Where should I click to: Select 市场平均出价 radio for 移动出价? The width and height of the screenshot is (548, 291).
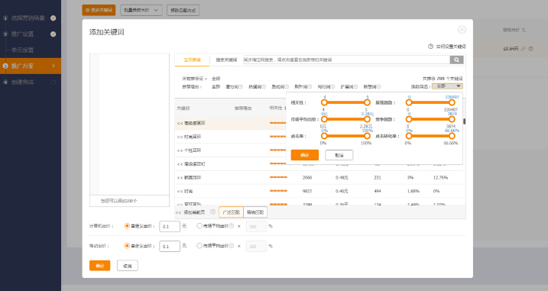pyautogui.click(x=199, y=246)
